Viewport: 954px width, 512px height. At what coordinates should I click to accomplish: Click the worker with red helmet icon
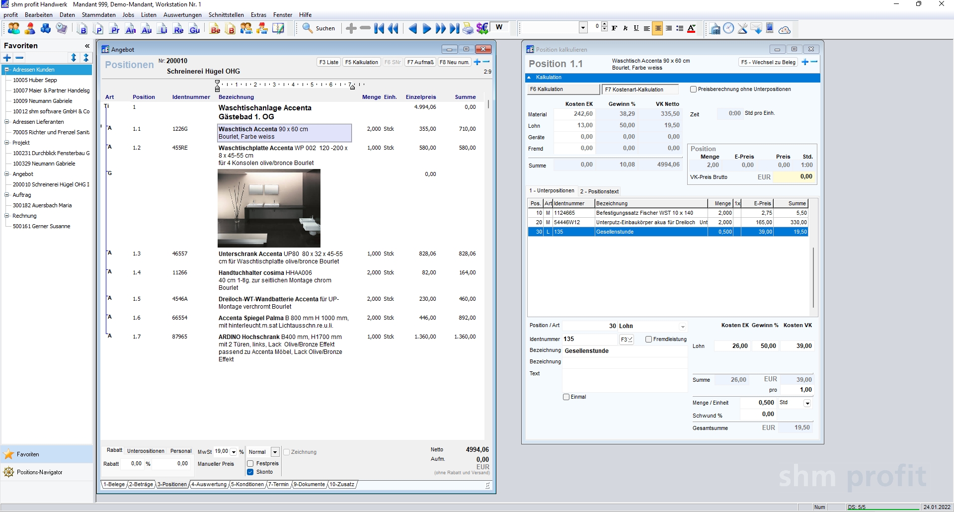click(30, 29)
